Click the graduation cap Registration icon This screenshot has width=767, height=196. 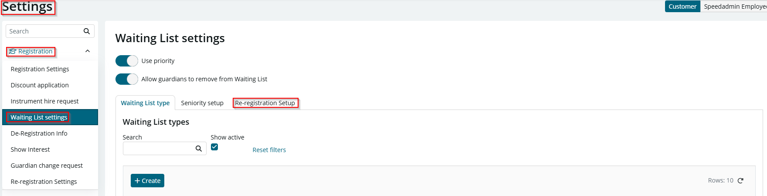(x=13, y=51)
